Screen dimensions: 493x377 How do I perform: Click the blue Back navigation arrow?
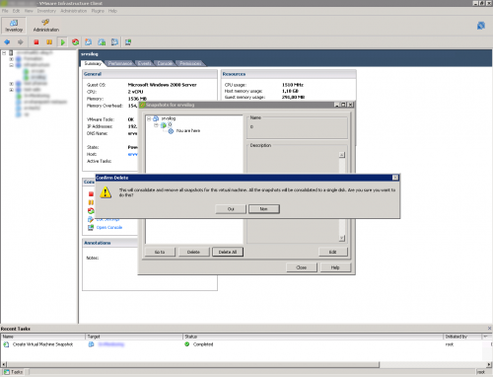[x=7, y=42]
